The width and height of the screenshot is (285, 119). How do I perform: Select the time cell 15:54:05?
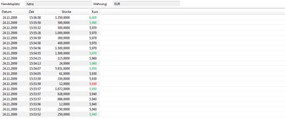35,73
